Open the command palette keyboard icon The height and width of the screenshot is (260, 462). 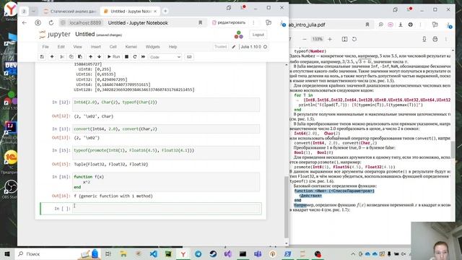coord(189,56)
